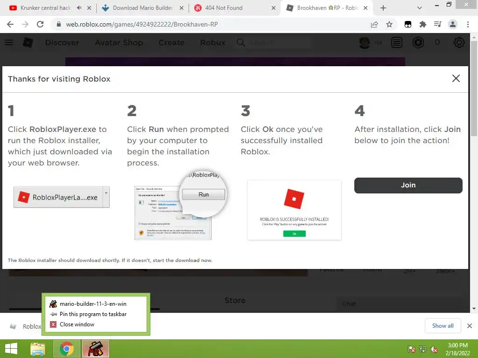Select mario-builder-11-3-en-win in jump list
The width and height of the screenshot is (478, 358).
coord(96,304)
